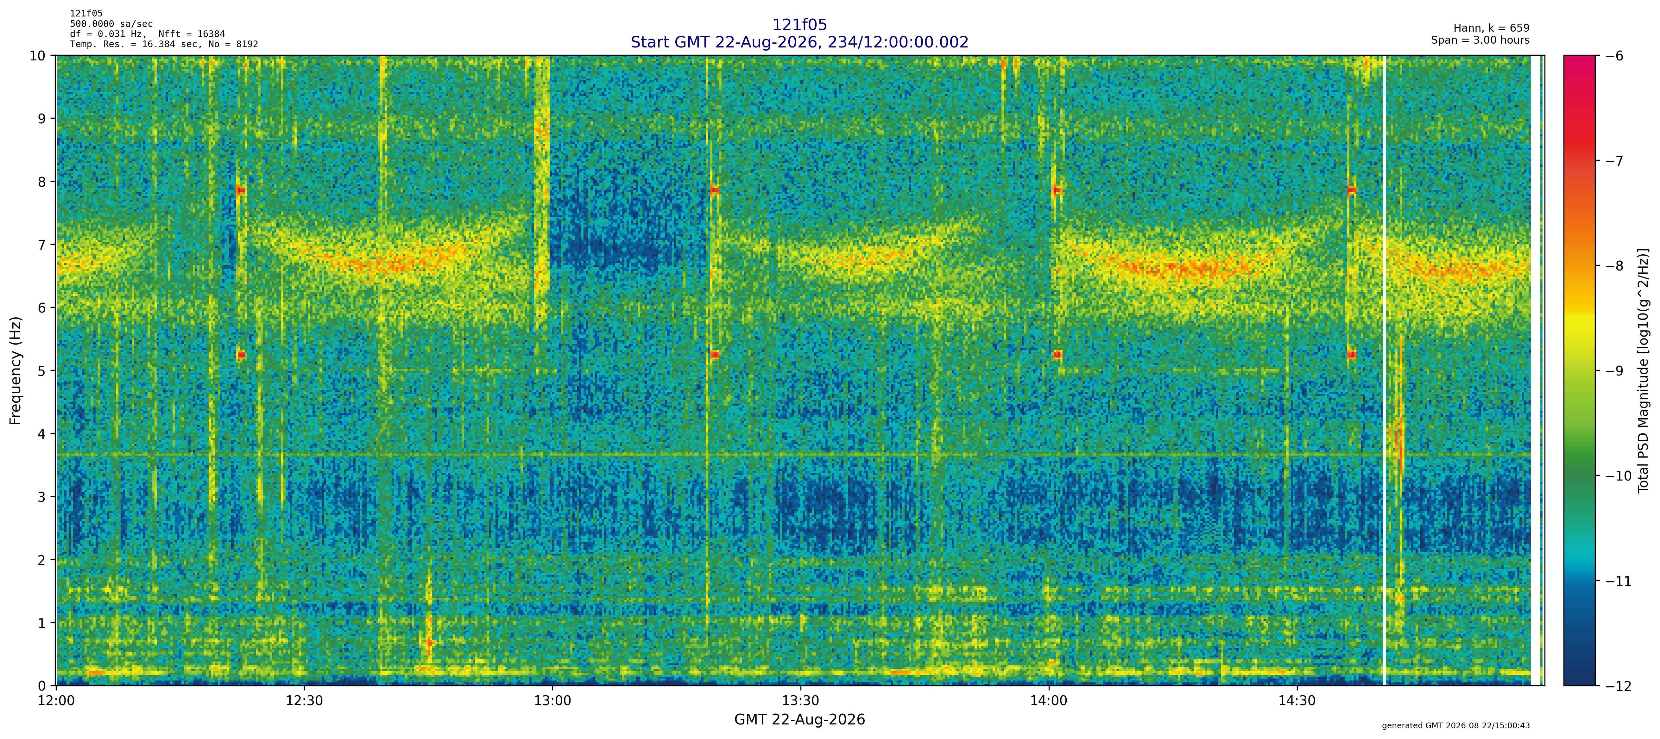Click the "12:00" time axis tick label
This screenshot has height=739, width=1660.
tap(57, 700)
